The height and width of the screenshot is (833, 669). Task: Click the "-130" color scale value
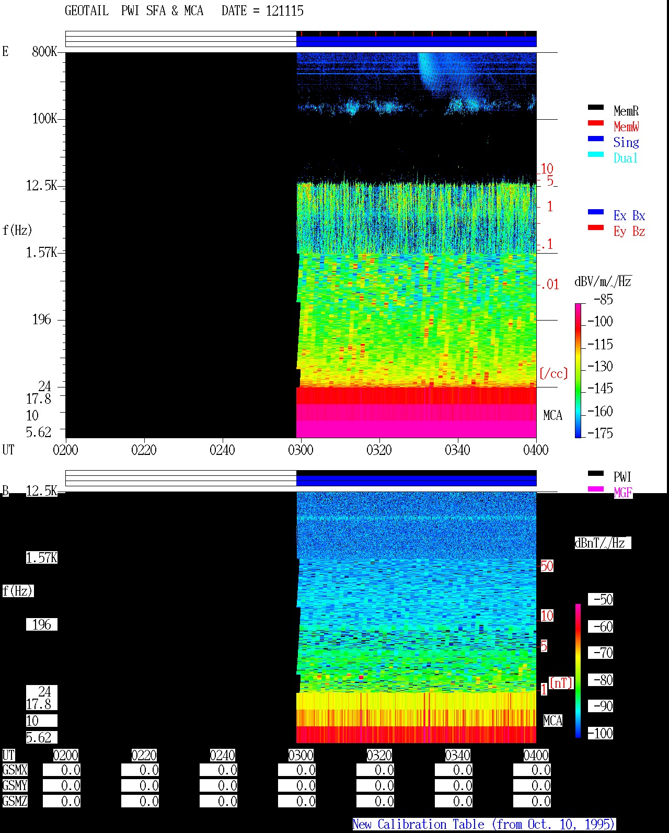click(600, 366)
